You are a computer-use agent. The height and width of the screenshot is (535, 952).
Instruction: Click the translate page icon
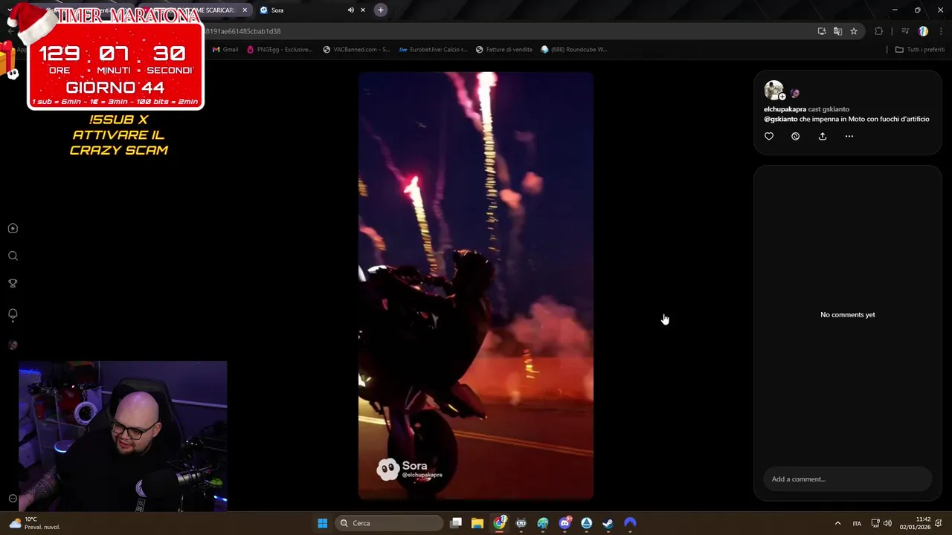click(x=837, y=31)
